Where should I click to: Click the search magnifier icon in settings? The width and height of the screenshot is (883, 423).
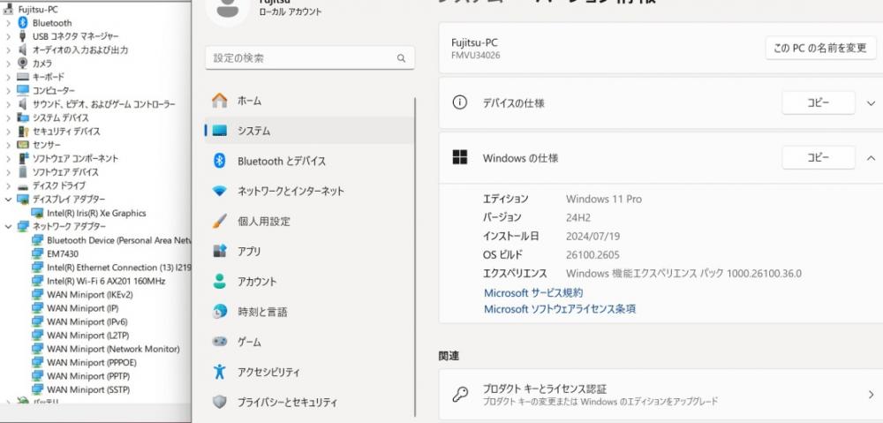[x=401, y=58]
